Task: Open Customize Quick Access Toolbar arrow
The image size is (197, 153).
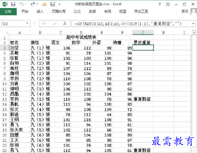Action: (59, 4)
